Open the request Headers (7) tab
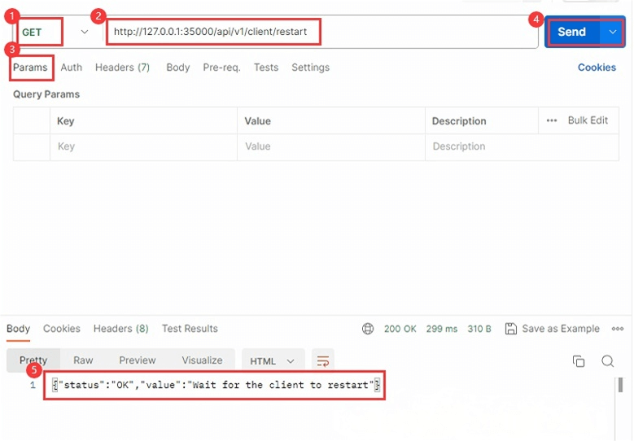The width and height of the screenshot is (634, 441). click(122, 68)
